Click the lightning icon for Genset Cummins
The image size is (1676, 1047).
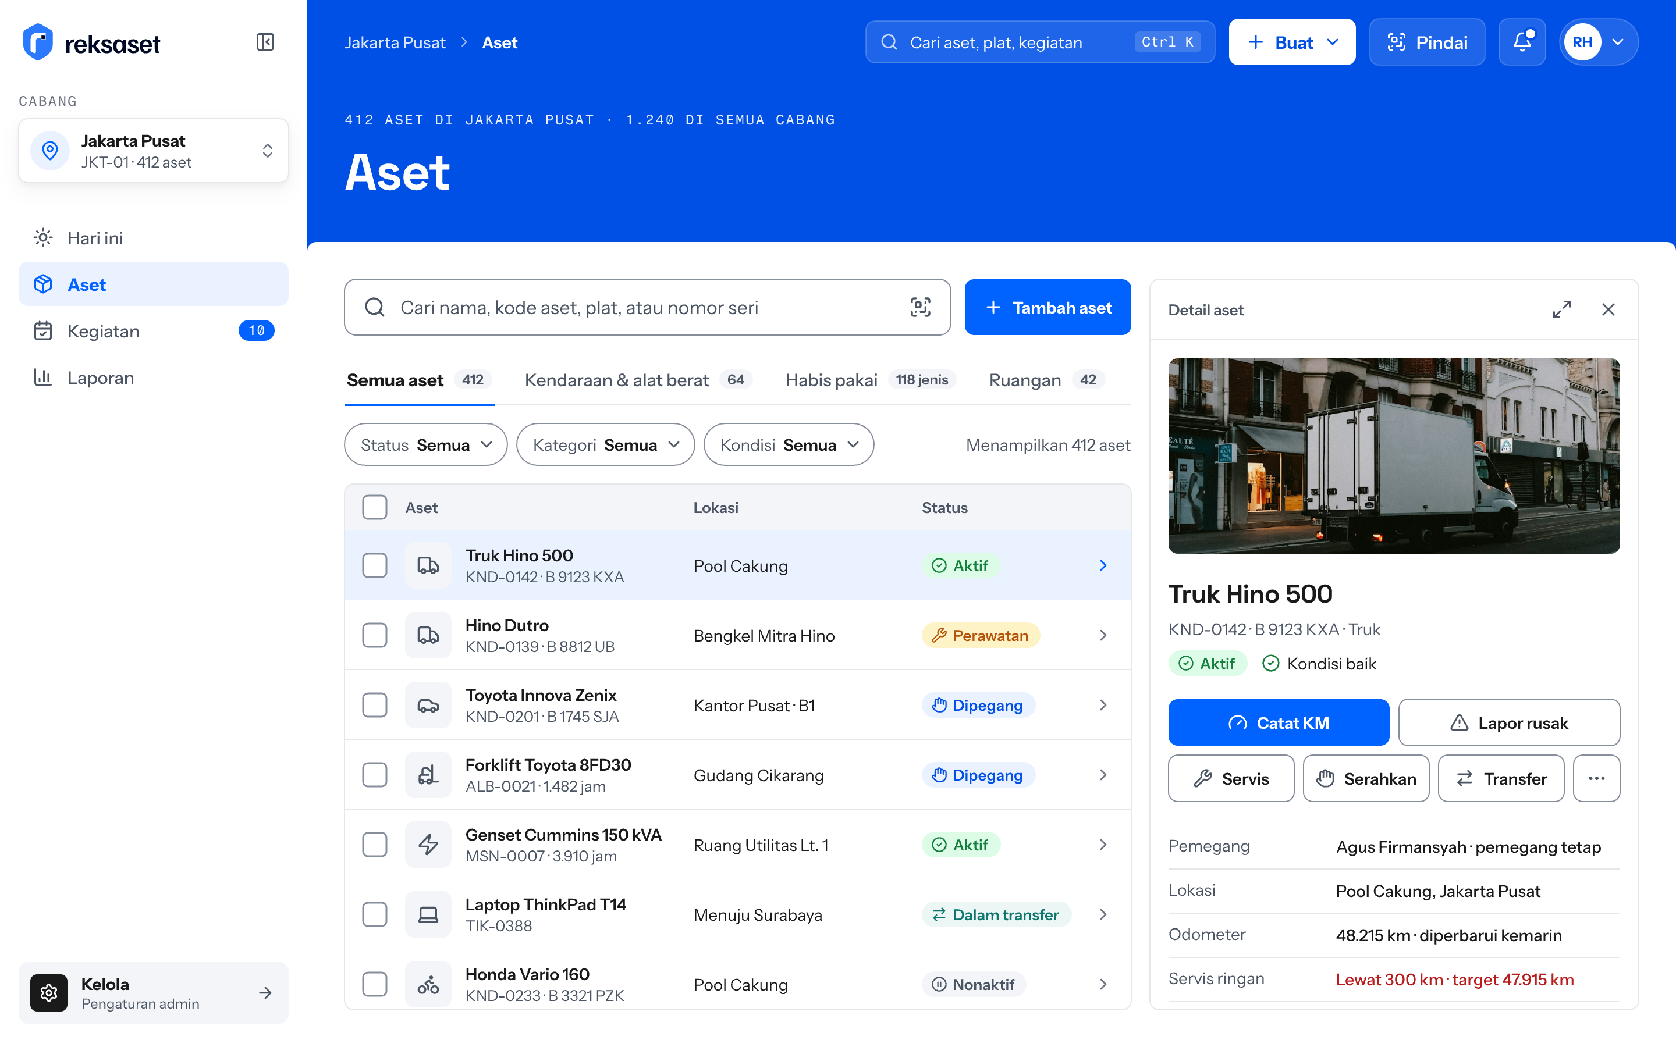pyautogui.click(x=428, y=845)
